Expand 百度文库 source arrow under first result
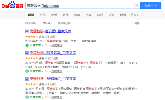This screenshot has height=100, width=165. (42, 45)
